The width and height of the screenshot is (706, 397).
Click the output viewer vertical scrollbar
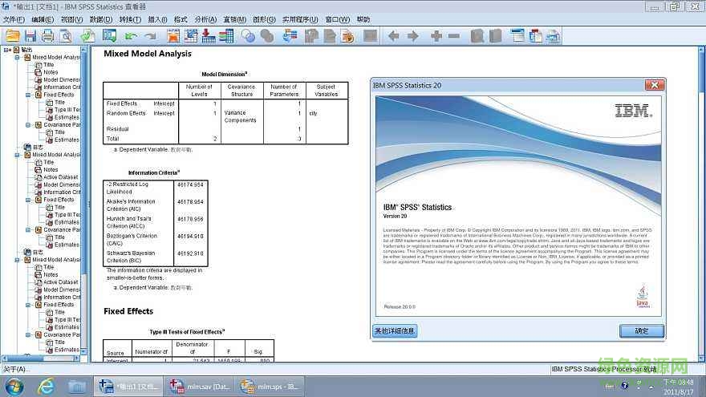[x=701, y=204]
